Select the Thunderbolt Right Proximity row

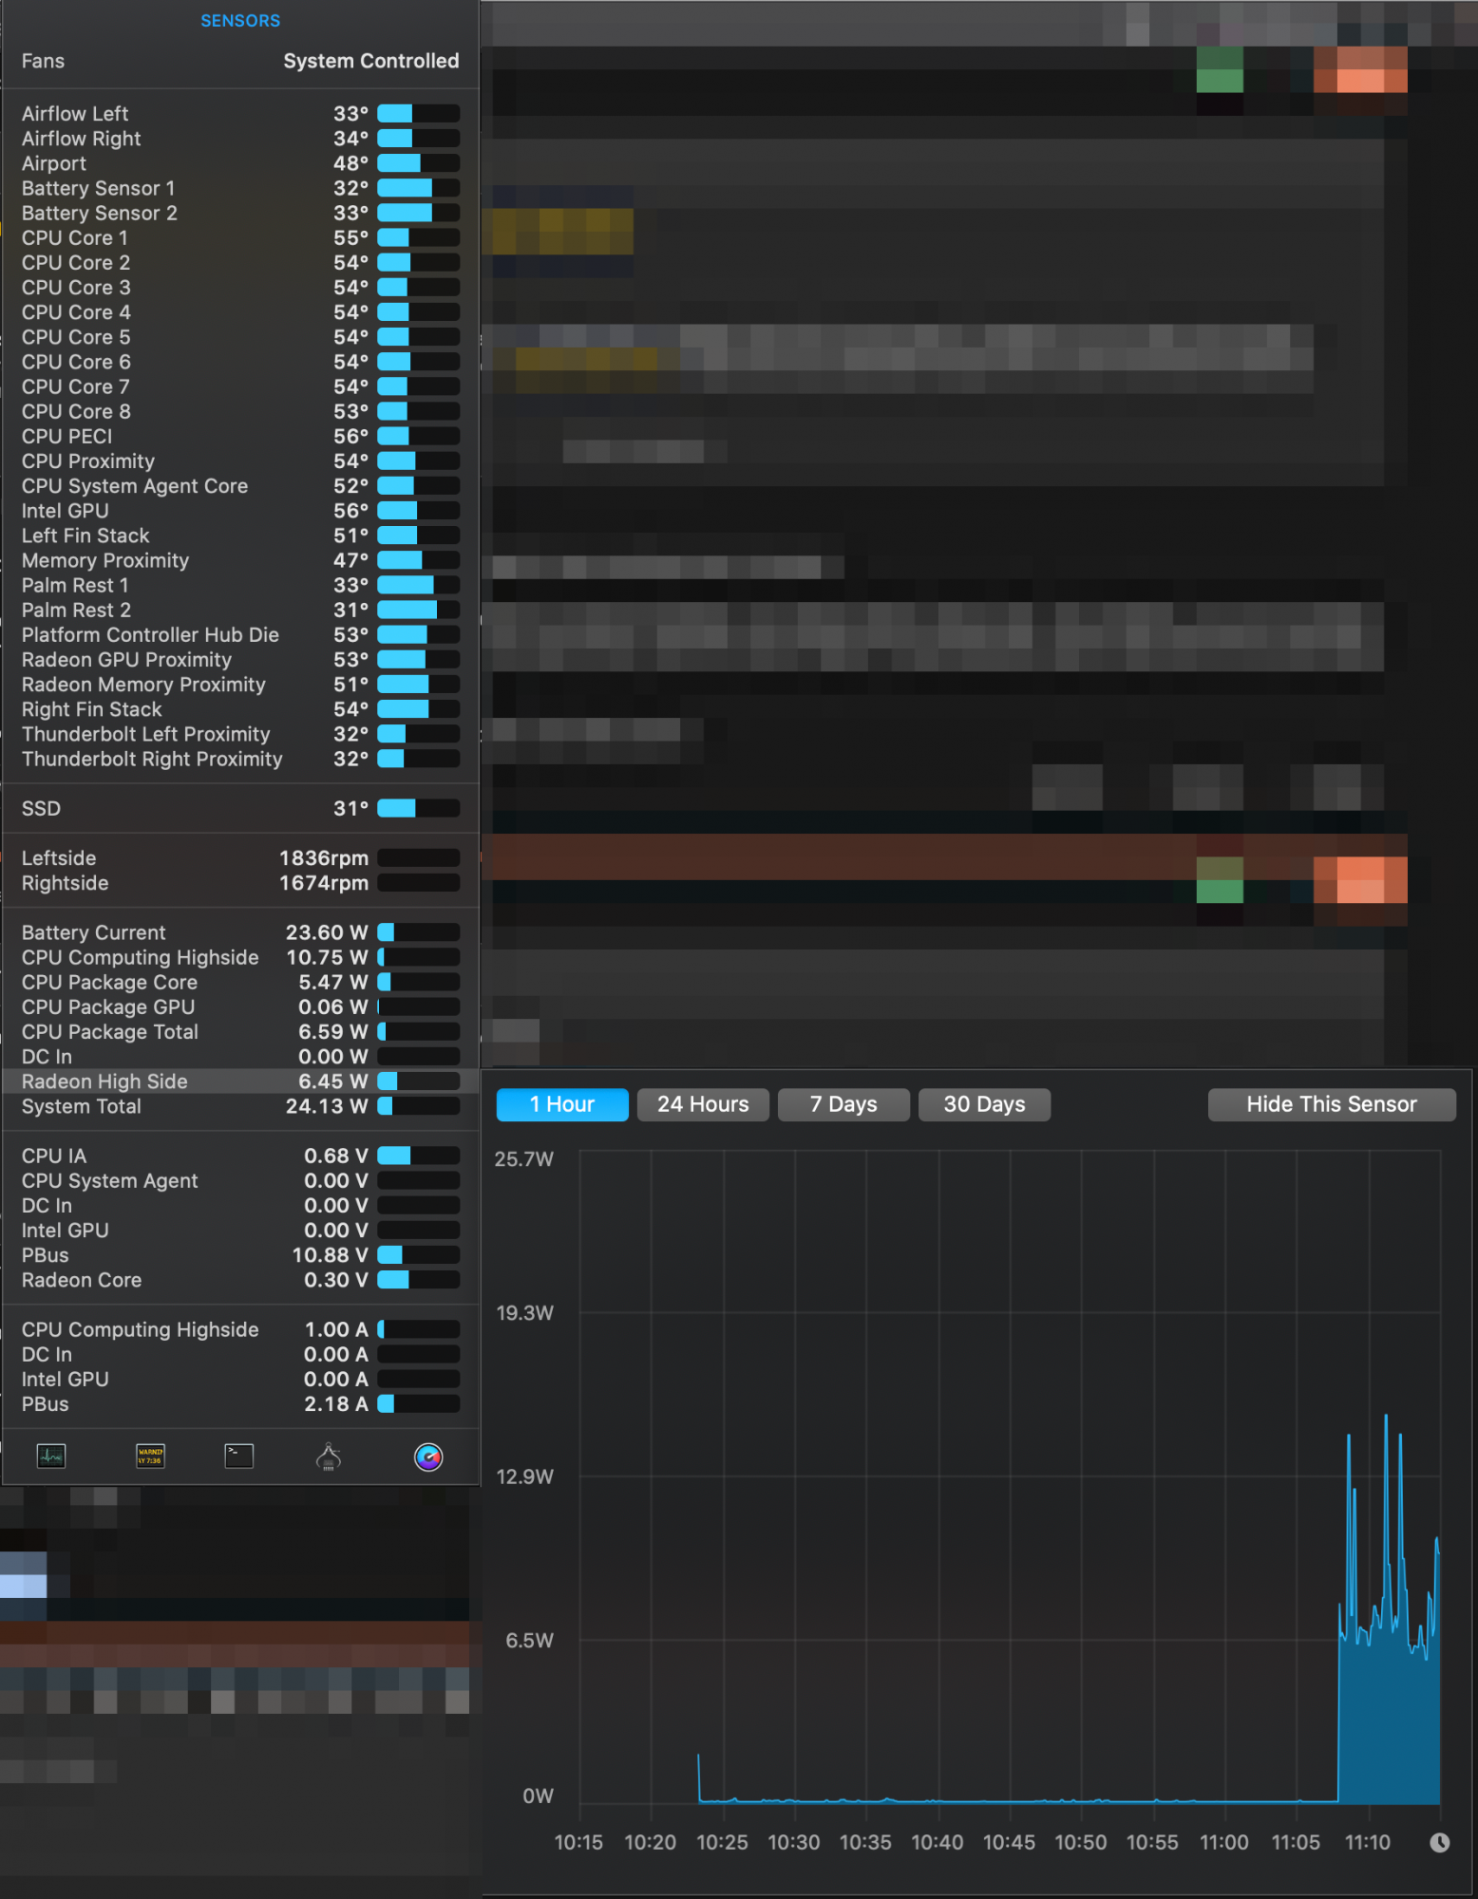coord(240,759)
